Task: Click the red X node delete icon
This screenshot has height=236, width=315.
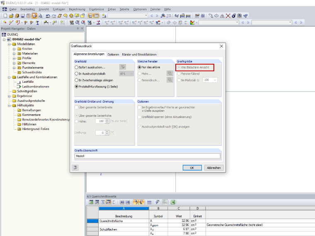Action: 228,16
